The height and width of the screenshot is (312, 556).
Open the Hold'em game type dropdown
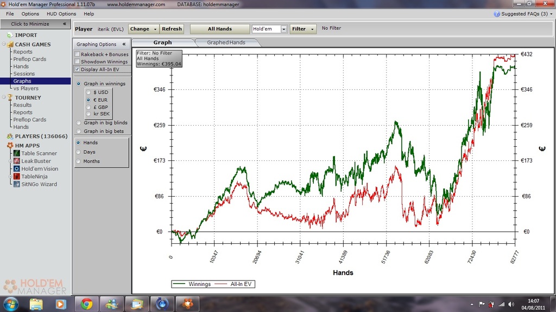(283, 29)
